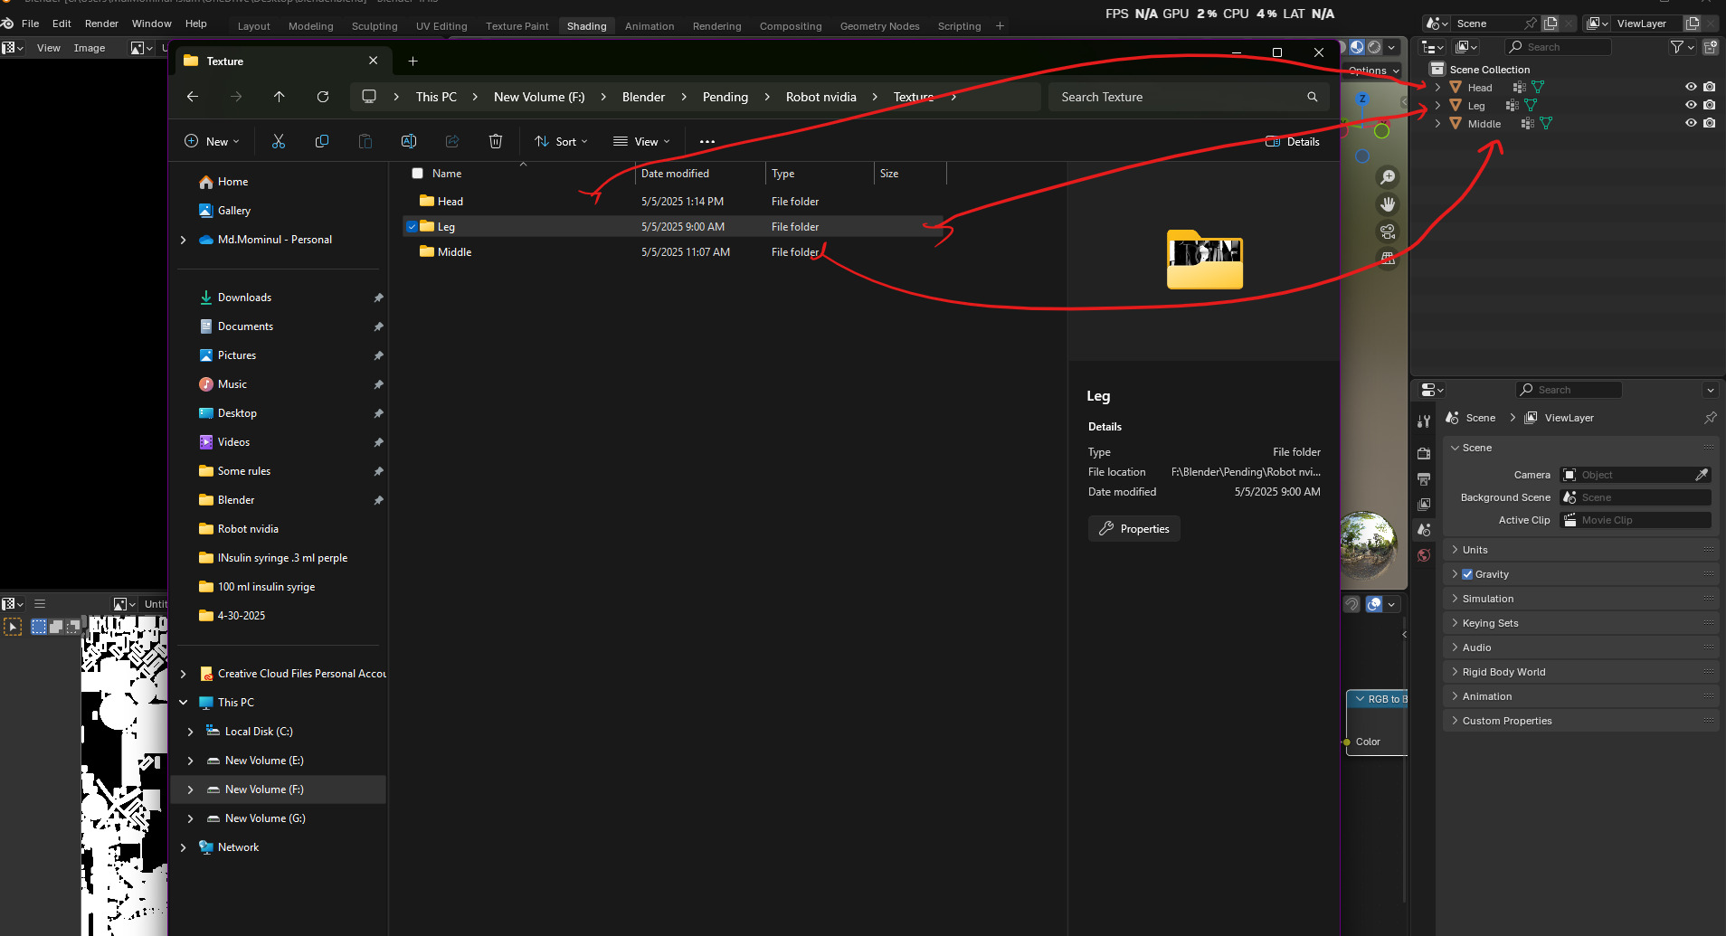Click new scene icon beside Scene name
The height and width of the screenshot is (936, 1726).
pos(1551,24)
